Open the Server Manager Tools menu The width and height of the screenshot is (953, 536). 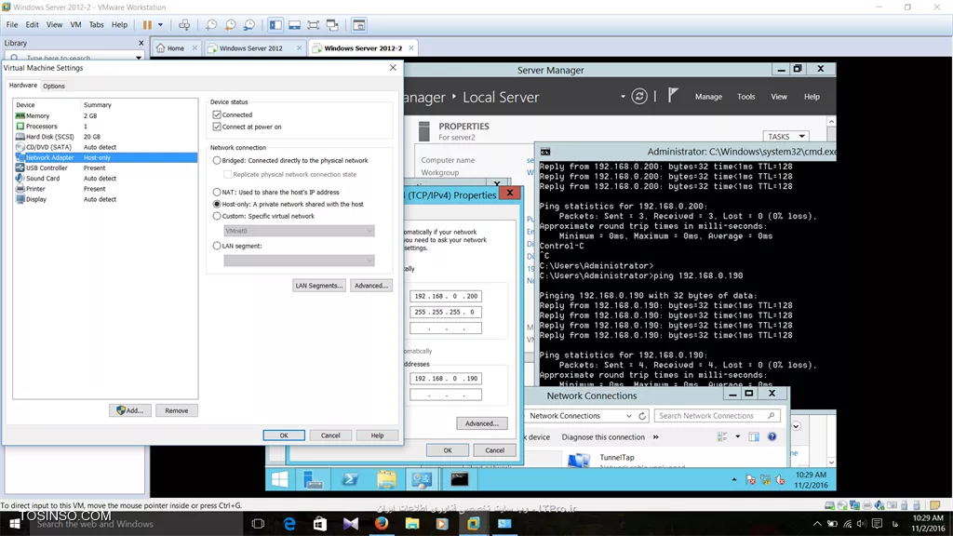click(x=745, y=97)
